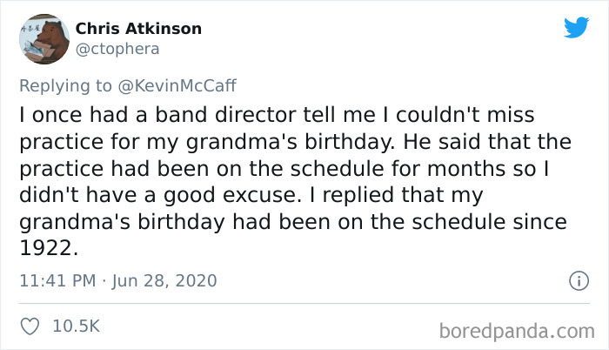Image resolution: width=609 pixels, height=350 pixels.
Task: View the 10.5K likes count
Action: click(77, 326)
